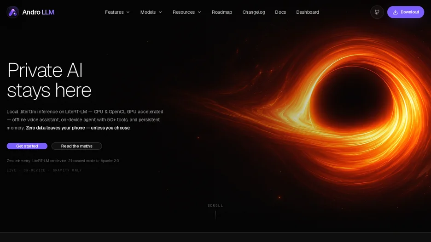
Task: Click the 'Private AI stays here' heading
Action: (49, 80)
